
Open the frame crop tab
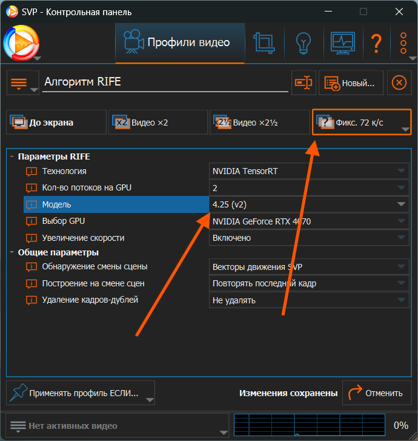point(264,42)
